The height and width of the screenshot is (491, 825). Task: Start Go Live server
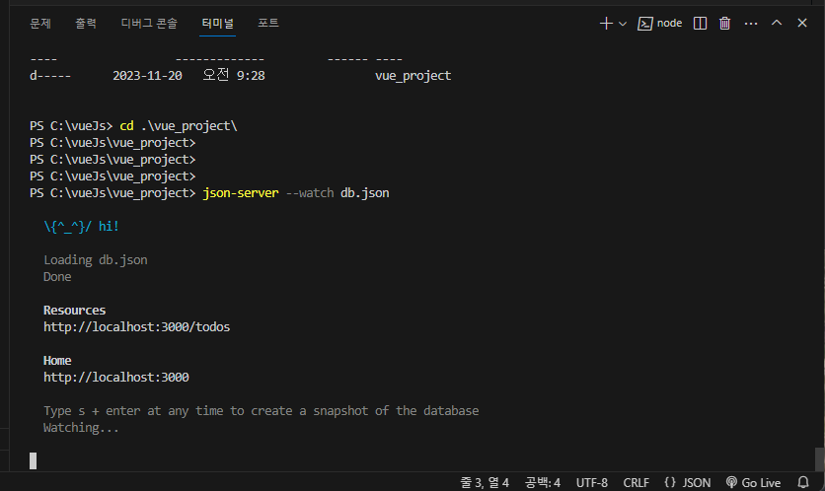coord(753,482)
